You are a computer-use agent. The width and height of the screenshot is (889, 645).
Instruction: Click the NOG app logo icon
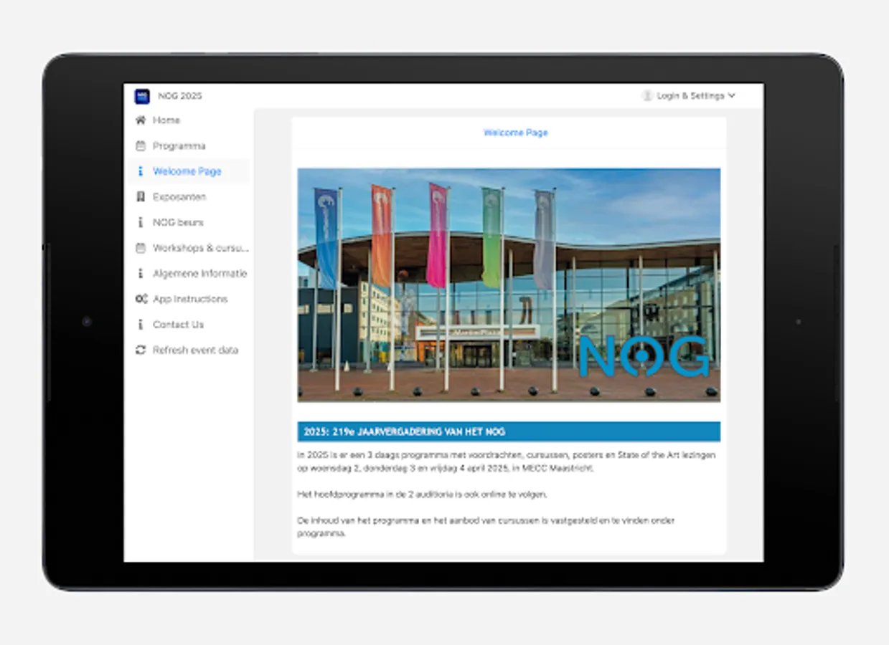(x=142, y=96)
